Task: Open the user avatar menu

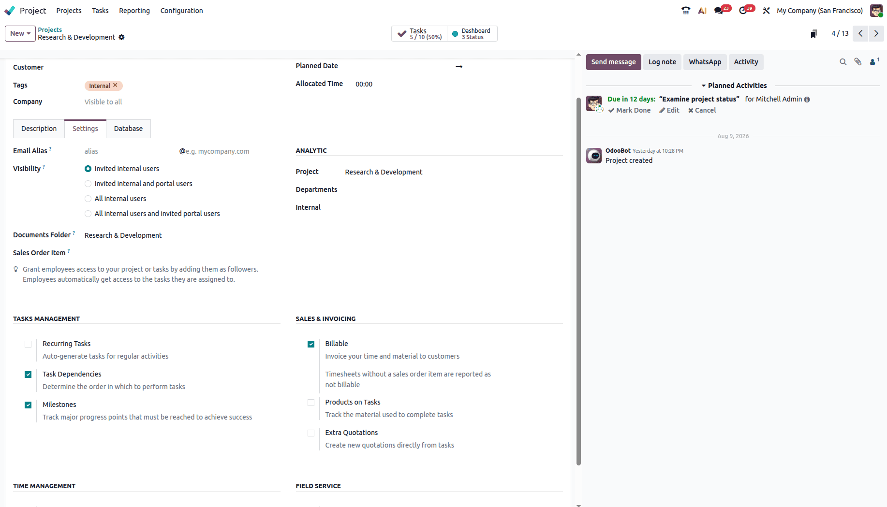Action: point(876,11)
